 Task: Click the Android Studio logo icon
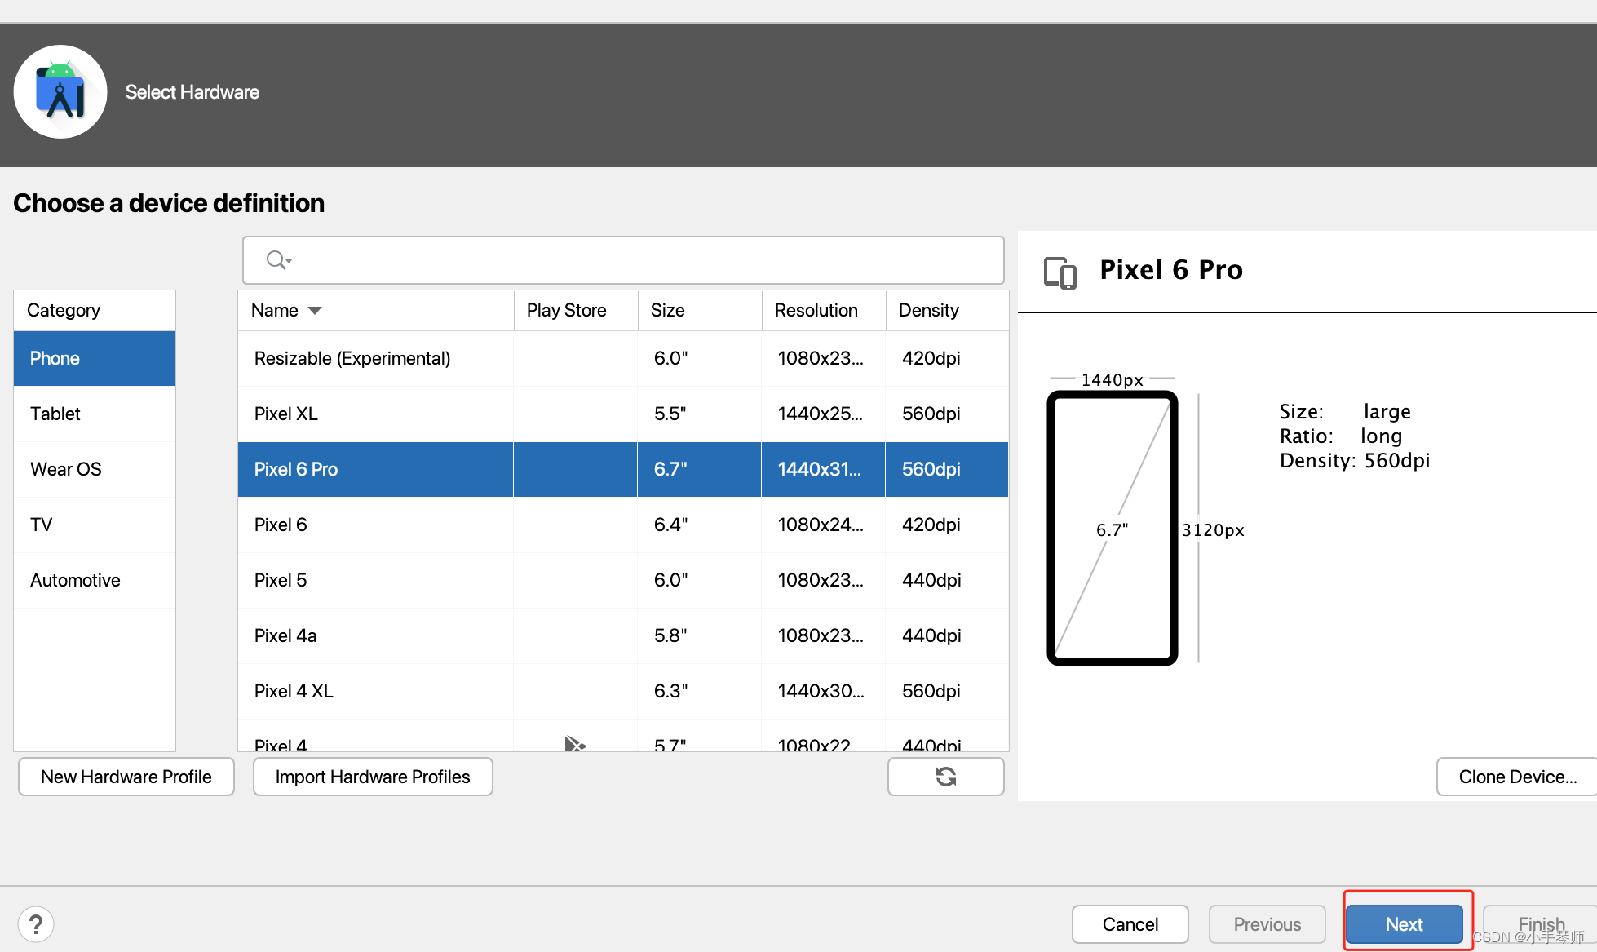click(x=60, y=91)
